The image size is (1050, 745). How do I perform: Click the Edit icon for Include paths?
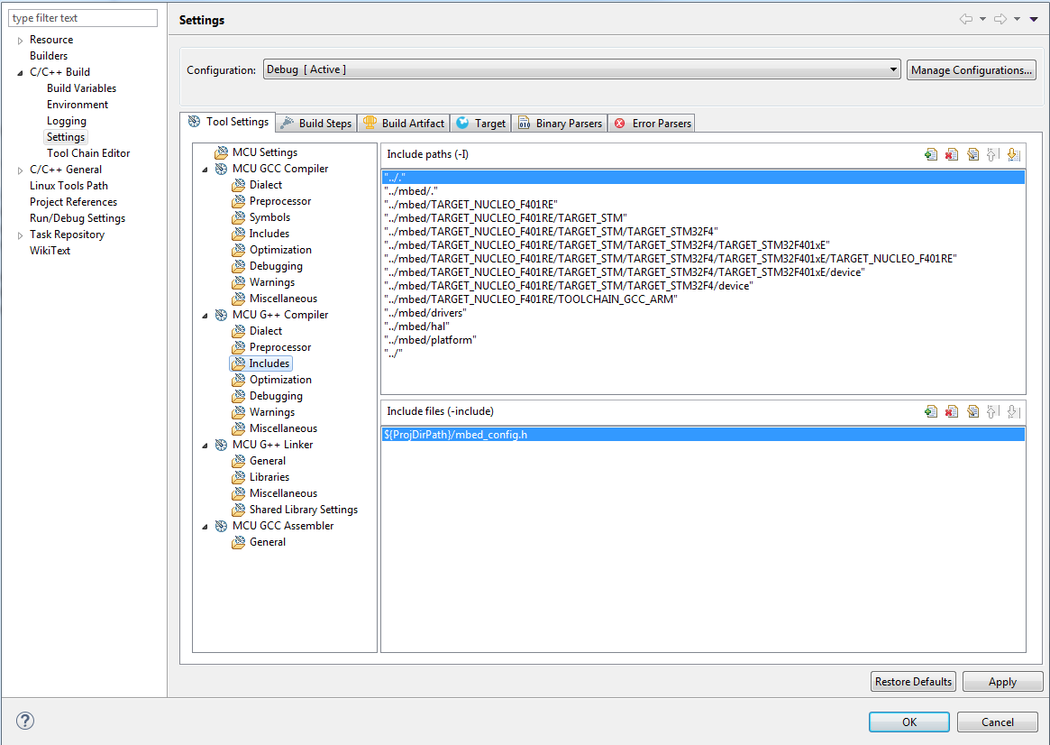[972, 155]
